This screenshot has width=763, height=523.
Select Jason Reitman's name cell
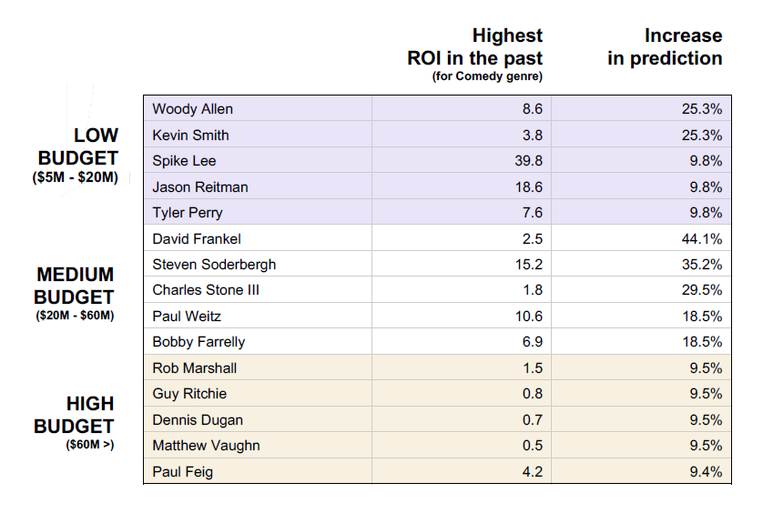pos(200,187)
